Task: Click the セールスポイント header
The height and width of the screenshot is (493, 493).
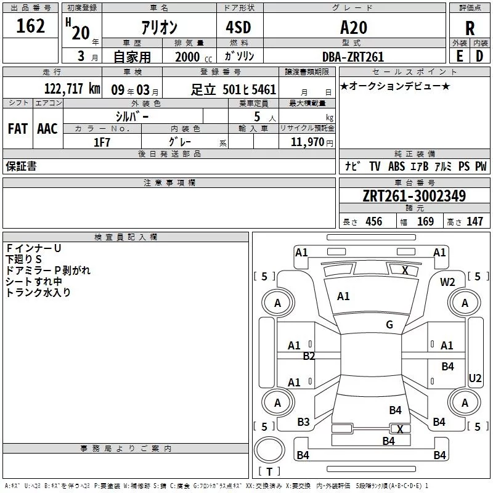Action: (x=414, y=71)
